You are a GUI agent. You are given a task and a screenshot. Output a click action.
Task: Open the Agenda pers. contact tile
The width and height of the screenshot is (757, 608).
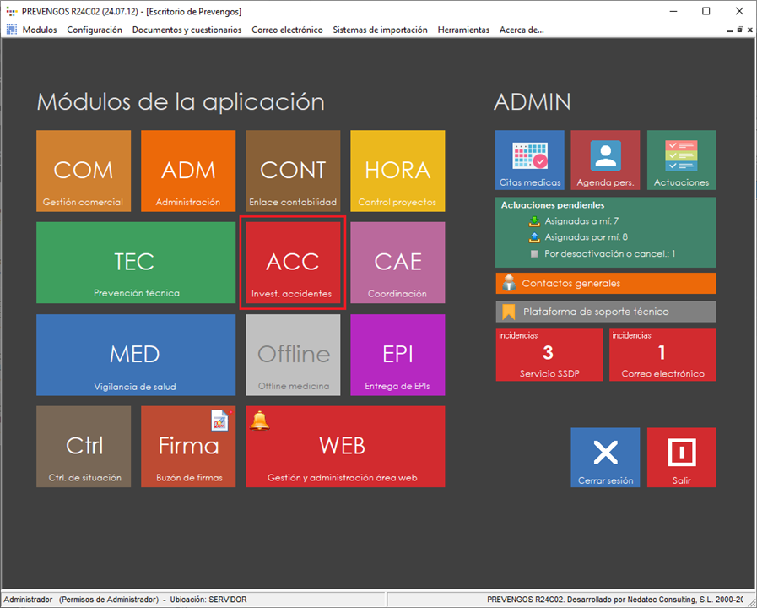(605, 160)
